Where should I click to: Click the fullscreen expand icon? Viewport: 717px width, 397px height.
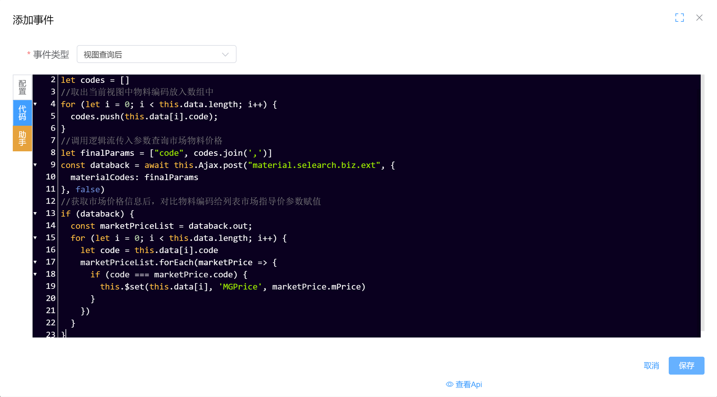coord(679,18)
